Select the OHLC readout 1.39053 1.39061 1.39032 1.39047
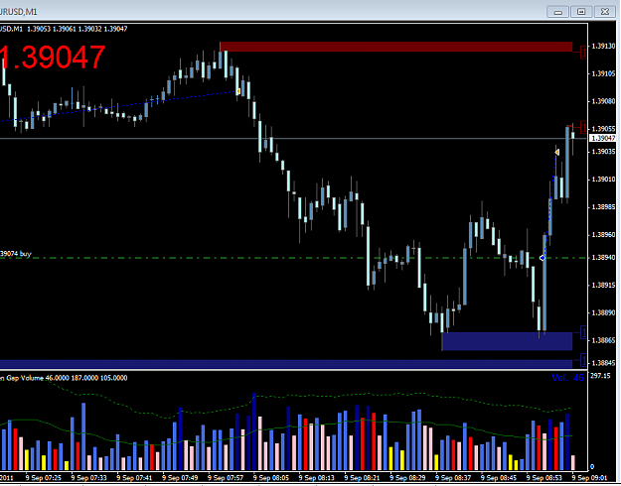The height and width of the screenshot is (486, 621). (x=78, y=29)
